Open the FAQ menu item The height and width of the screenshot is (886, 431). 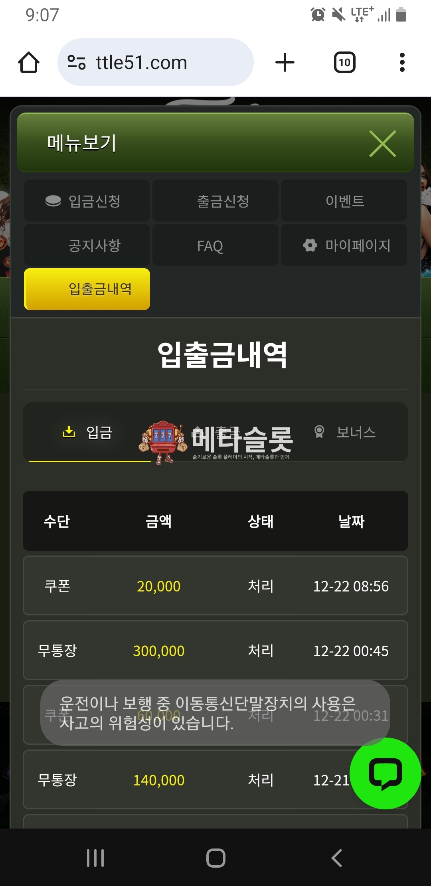[x=215, y=245]
